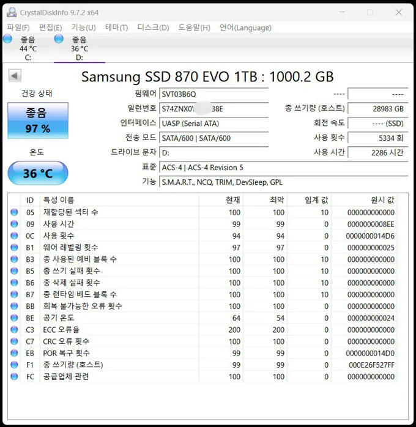Open the 파일(F) menu
This screenshot has width=416, height=427.
pos(18,28)
